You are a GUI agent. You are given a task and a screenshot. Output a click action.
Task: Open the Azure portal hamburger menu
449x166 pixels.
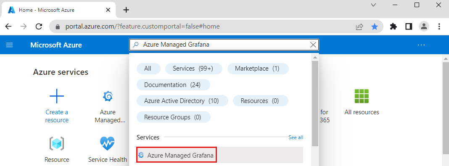point(9,45)
